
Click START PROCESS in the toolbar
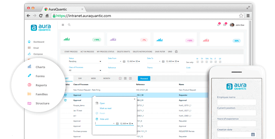(71, 52)
